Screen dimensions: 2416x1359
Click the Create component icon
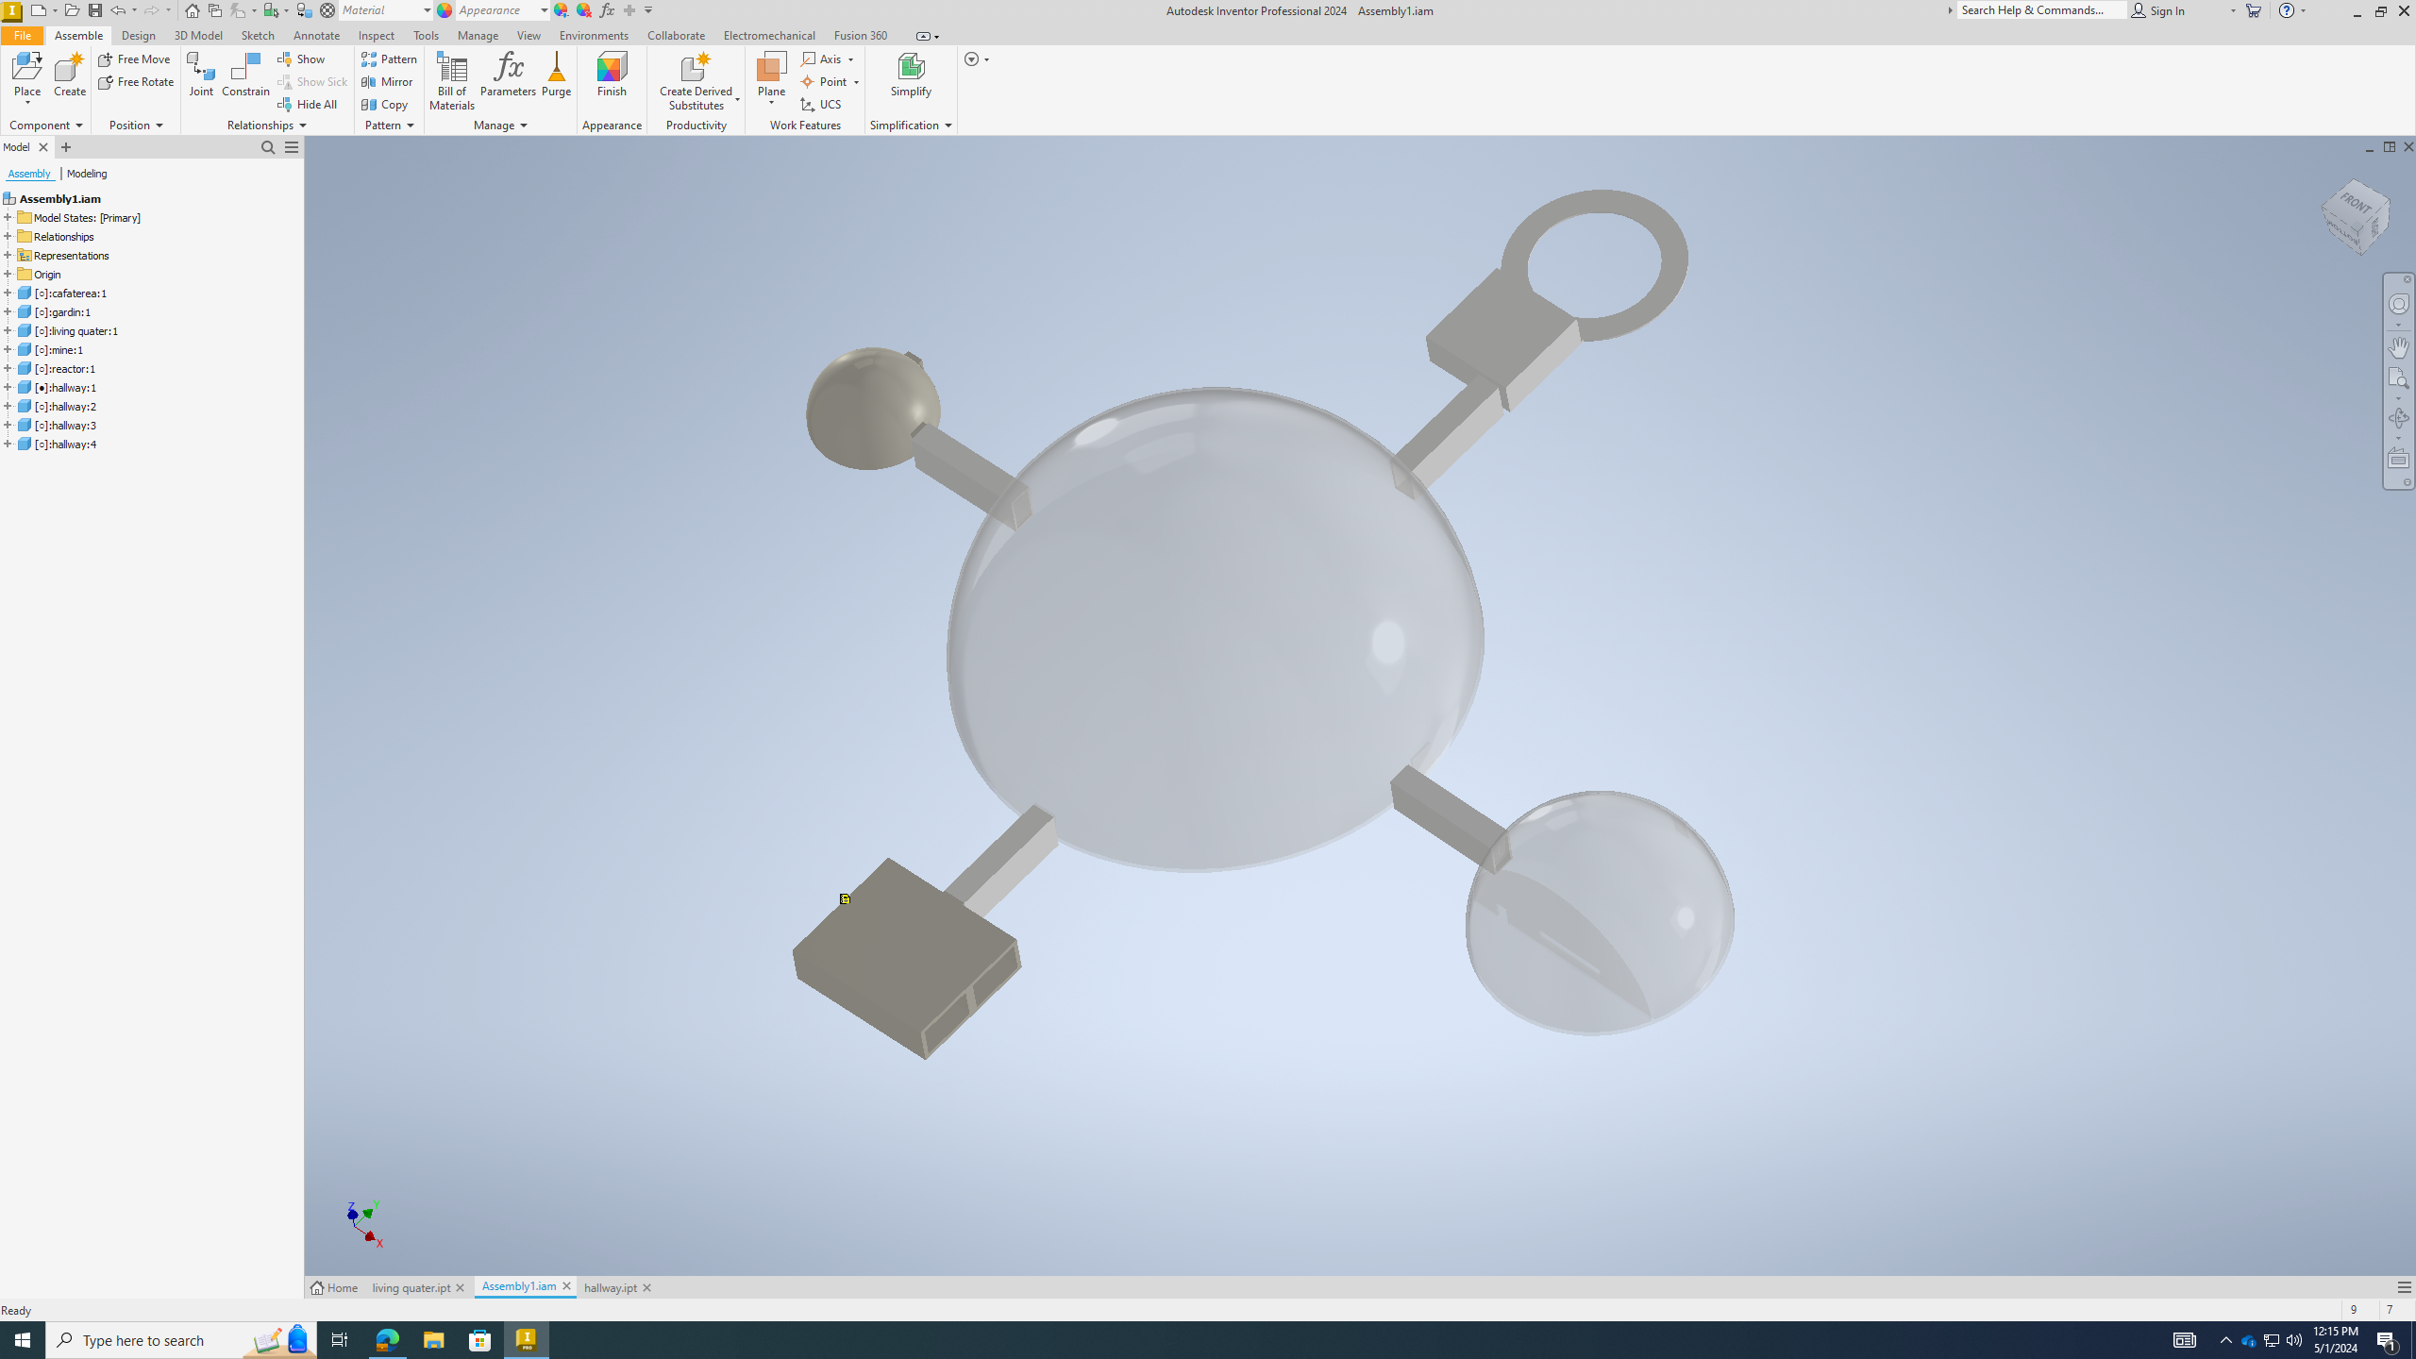coord(69,75)
